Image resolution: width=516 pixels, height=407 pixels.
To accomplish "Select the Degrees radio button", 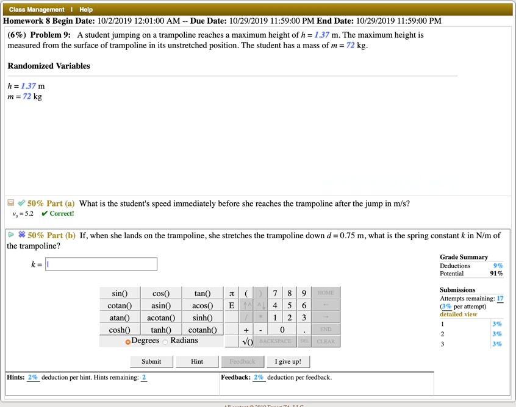I will (128, 342).
